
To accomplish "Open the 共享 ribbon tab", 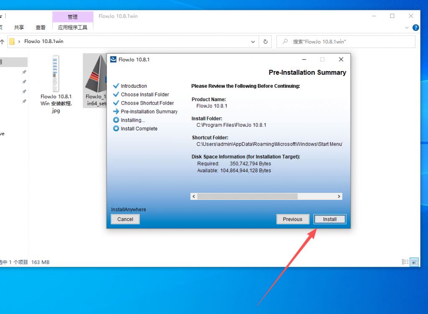I will [x=19, y=28].
